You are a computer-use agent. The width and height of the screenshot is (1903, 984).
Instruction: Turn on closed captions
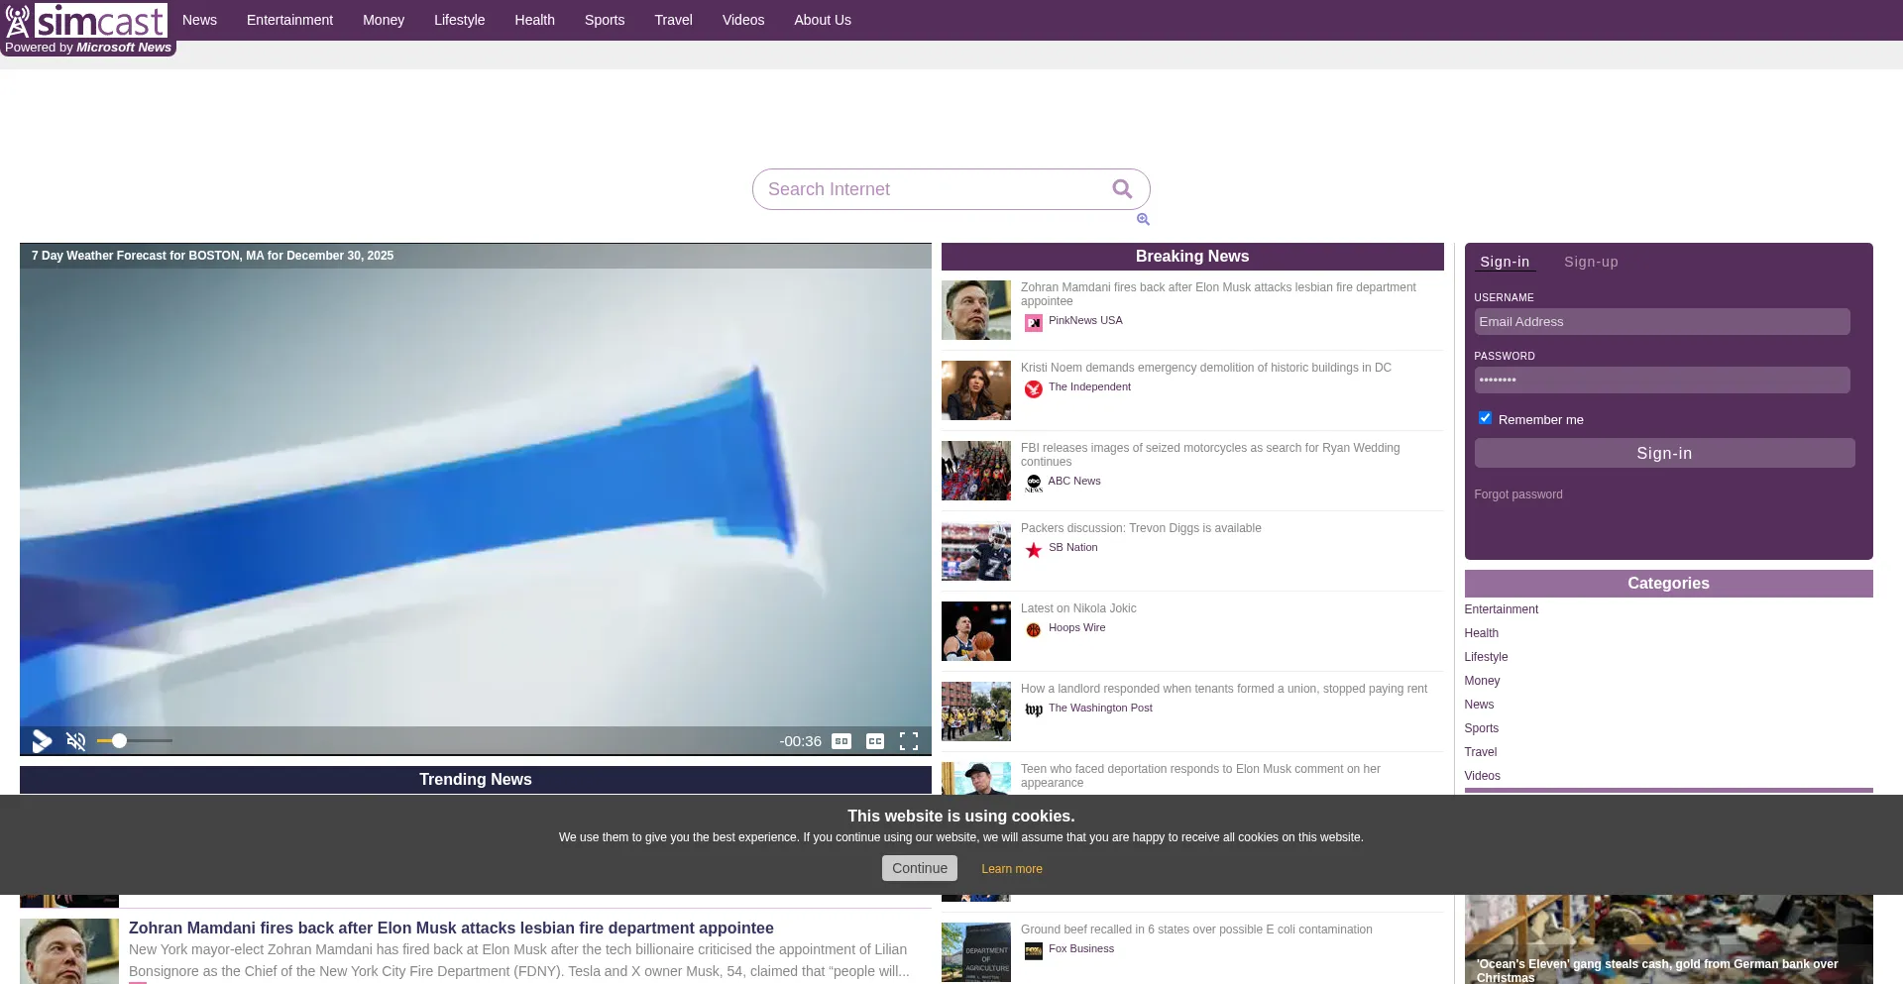[875, 741]
